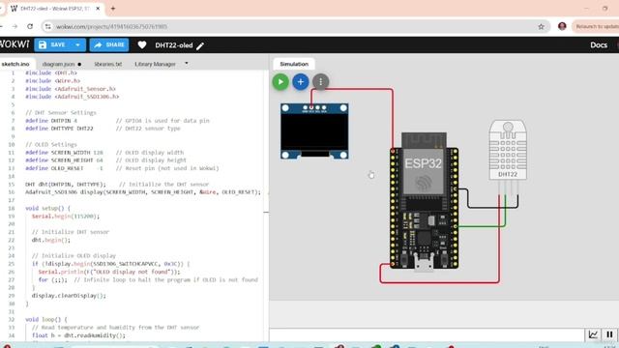Start the simulation with the green play button

280,82
